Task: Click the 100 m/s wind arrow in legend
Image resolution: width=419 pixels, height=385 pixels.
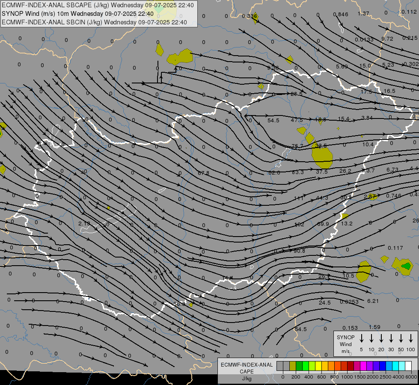Action: click(411, 338)
